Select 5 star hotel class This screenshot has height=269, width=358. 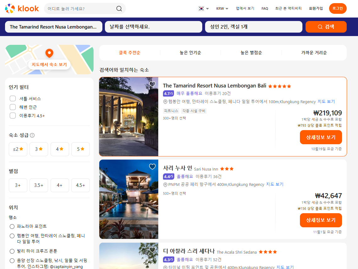(x=81, y=149)
